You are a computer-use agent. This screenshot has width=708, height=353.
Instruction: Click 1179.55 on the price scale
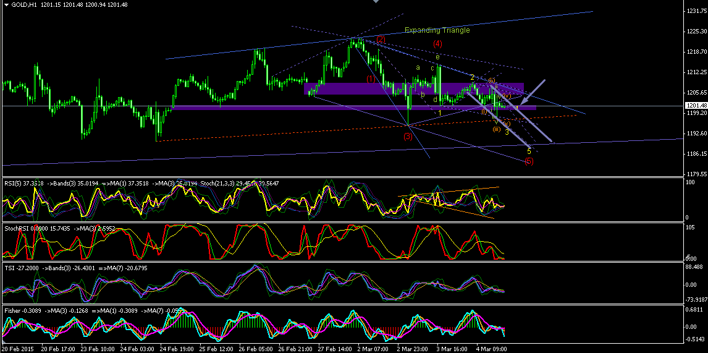696,174
